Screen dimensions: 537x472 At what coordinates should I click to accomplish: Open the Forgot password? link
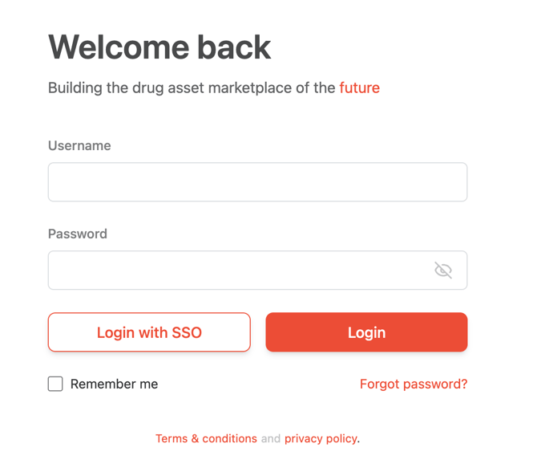click(413, 384)
